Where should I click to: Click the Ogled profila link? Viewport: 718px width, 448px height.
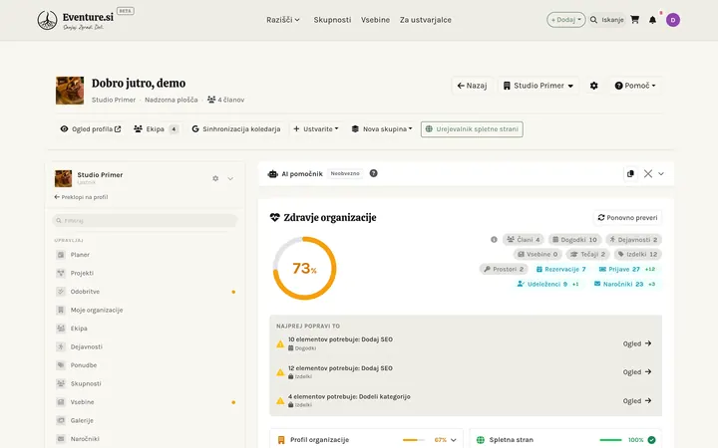click(x=91, y=128)
